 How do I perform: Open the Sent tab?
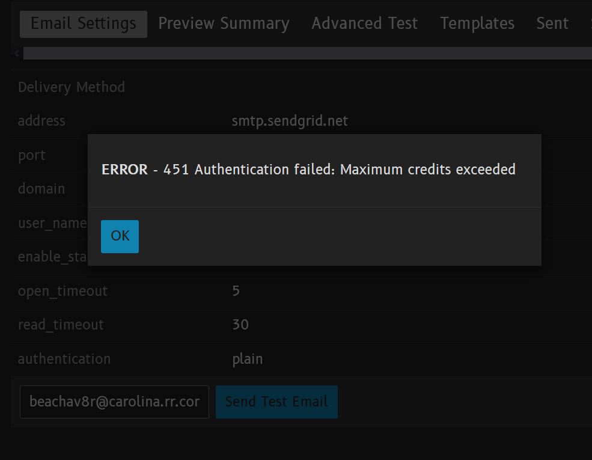click(x=552, y=24)
